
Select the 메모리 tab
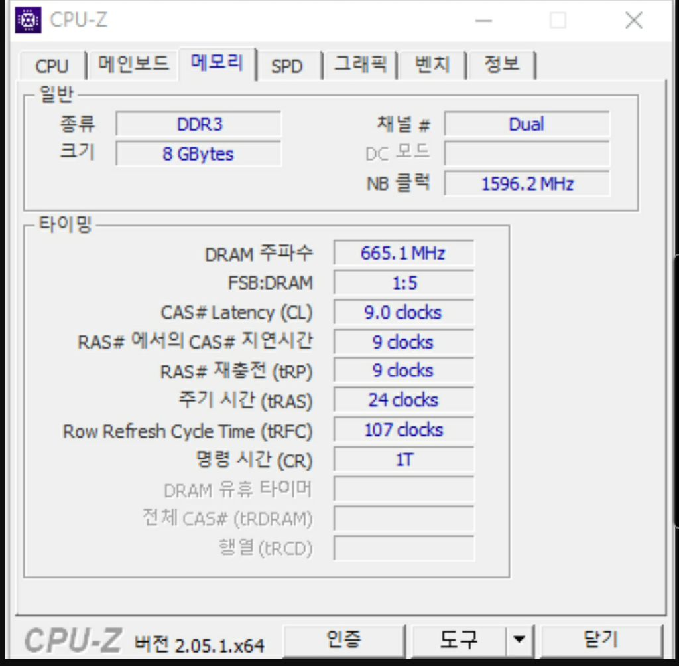pyautogui.click(x=217, y=63)
